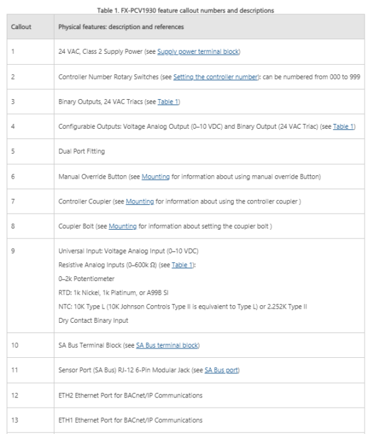Click the Dry Contact Binary Input line
The width and height of the screenshot is (374, 434).
click(x=93, y=321)
